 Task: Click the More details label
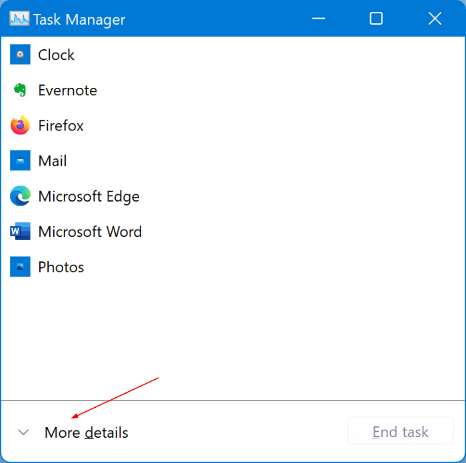[x=86, y=432]
